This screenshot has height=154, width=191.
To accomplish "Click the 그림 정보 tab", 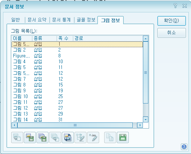I will (111, 20).
